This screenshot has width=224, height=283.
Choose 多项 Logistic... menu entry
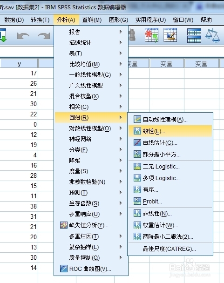click(170, 178)
